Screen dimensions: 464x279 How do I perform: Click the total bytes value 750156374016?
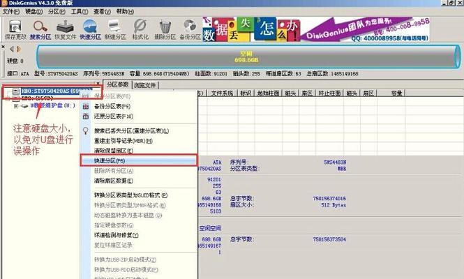coord(329,198)
